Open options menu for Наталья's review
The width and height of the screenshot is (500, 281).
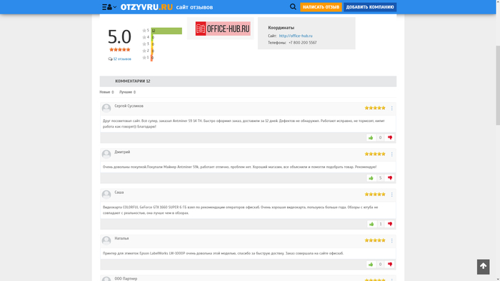pos(392,240)
